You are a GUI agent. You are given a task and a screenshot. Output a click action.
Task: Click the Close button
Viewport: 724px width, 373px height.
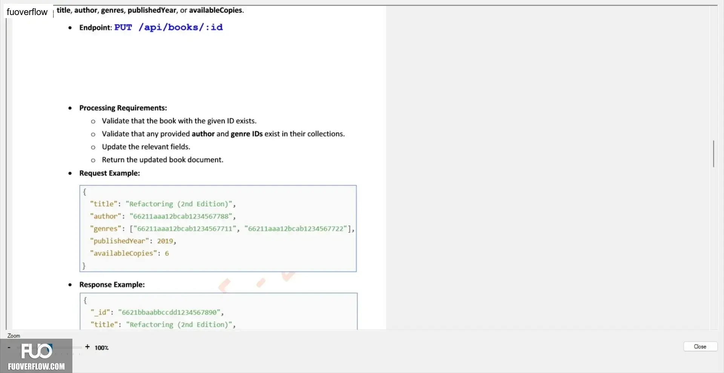[700, 347]
